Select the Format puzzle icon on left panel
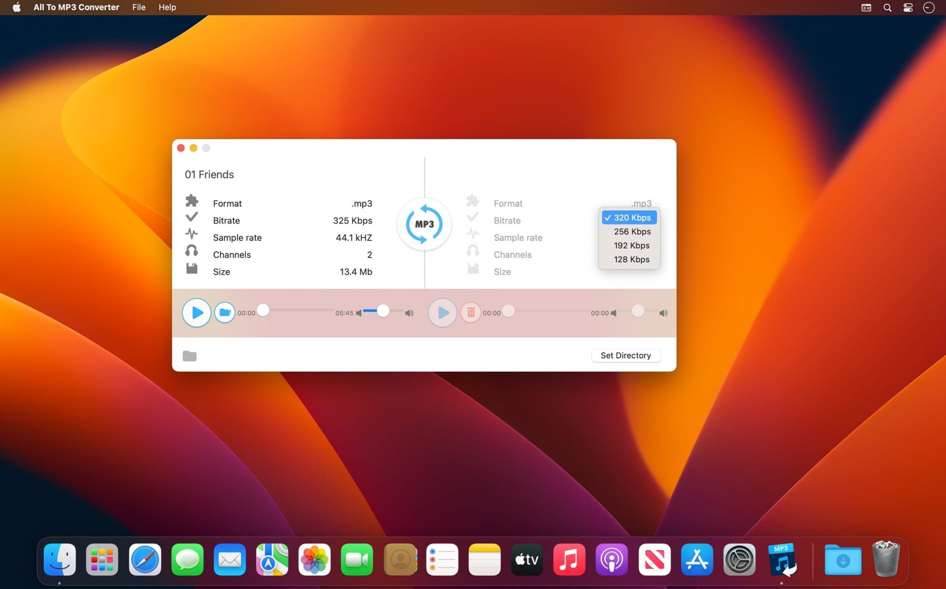 (192, 201)
